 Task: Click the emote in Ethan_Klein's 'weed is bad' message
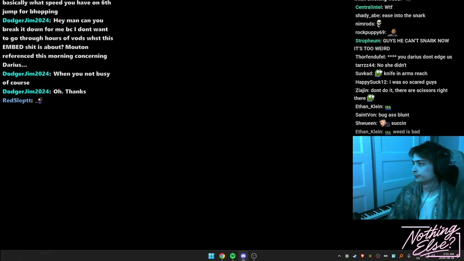[388, 132]
